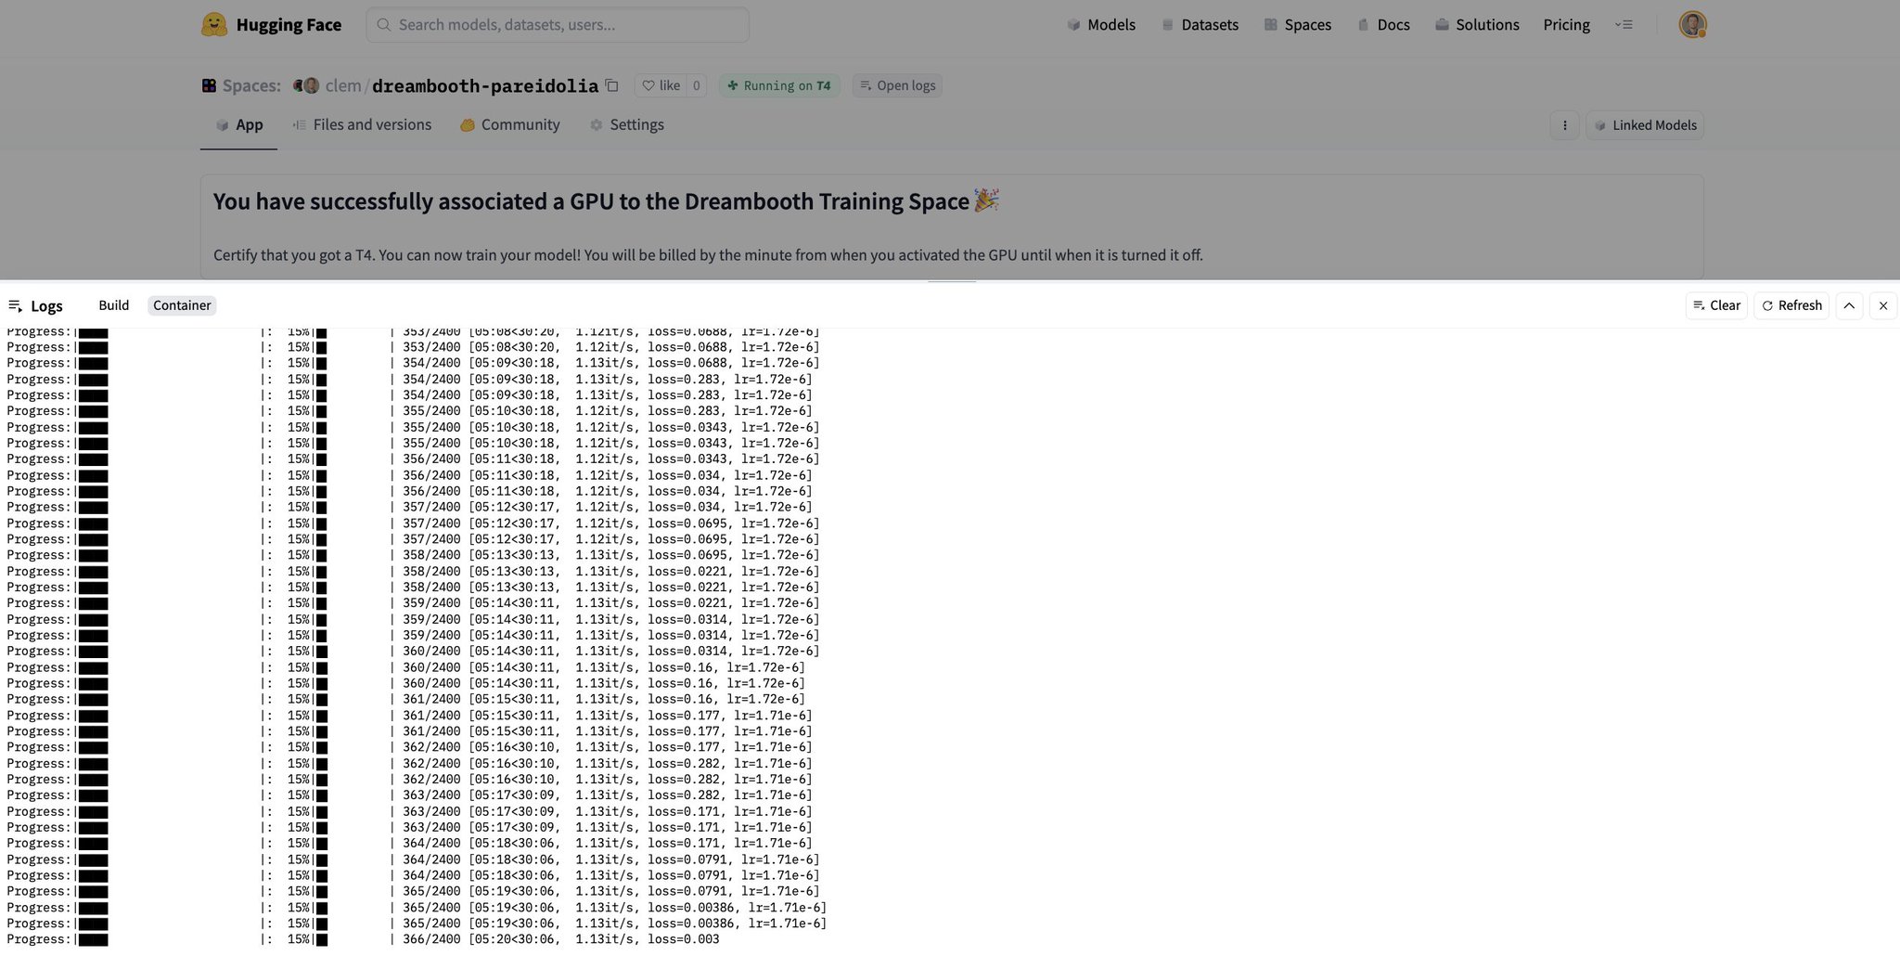This screenshot has width=1900, height=956.
Task: Click the 361/2400 log line with loss=0.16
Action: (405, 700)
